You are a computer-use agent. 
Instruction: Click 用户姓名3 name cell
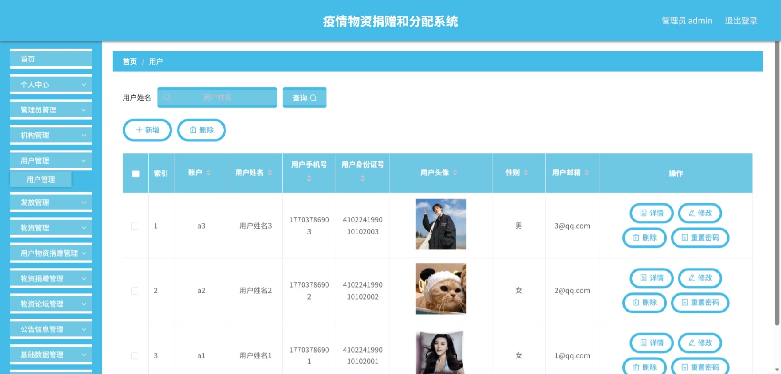click(256, 226)
